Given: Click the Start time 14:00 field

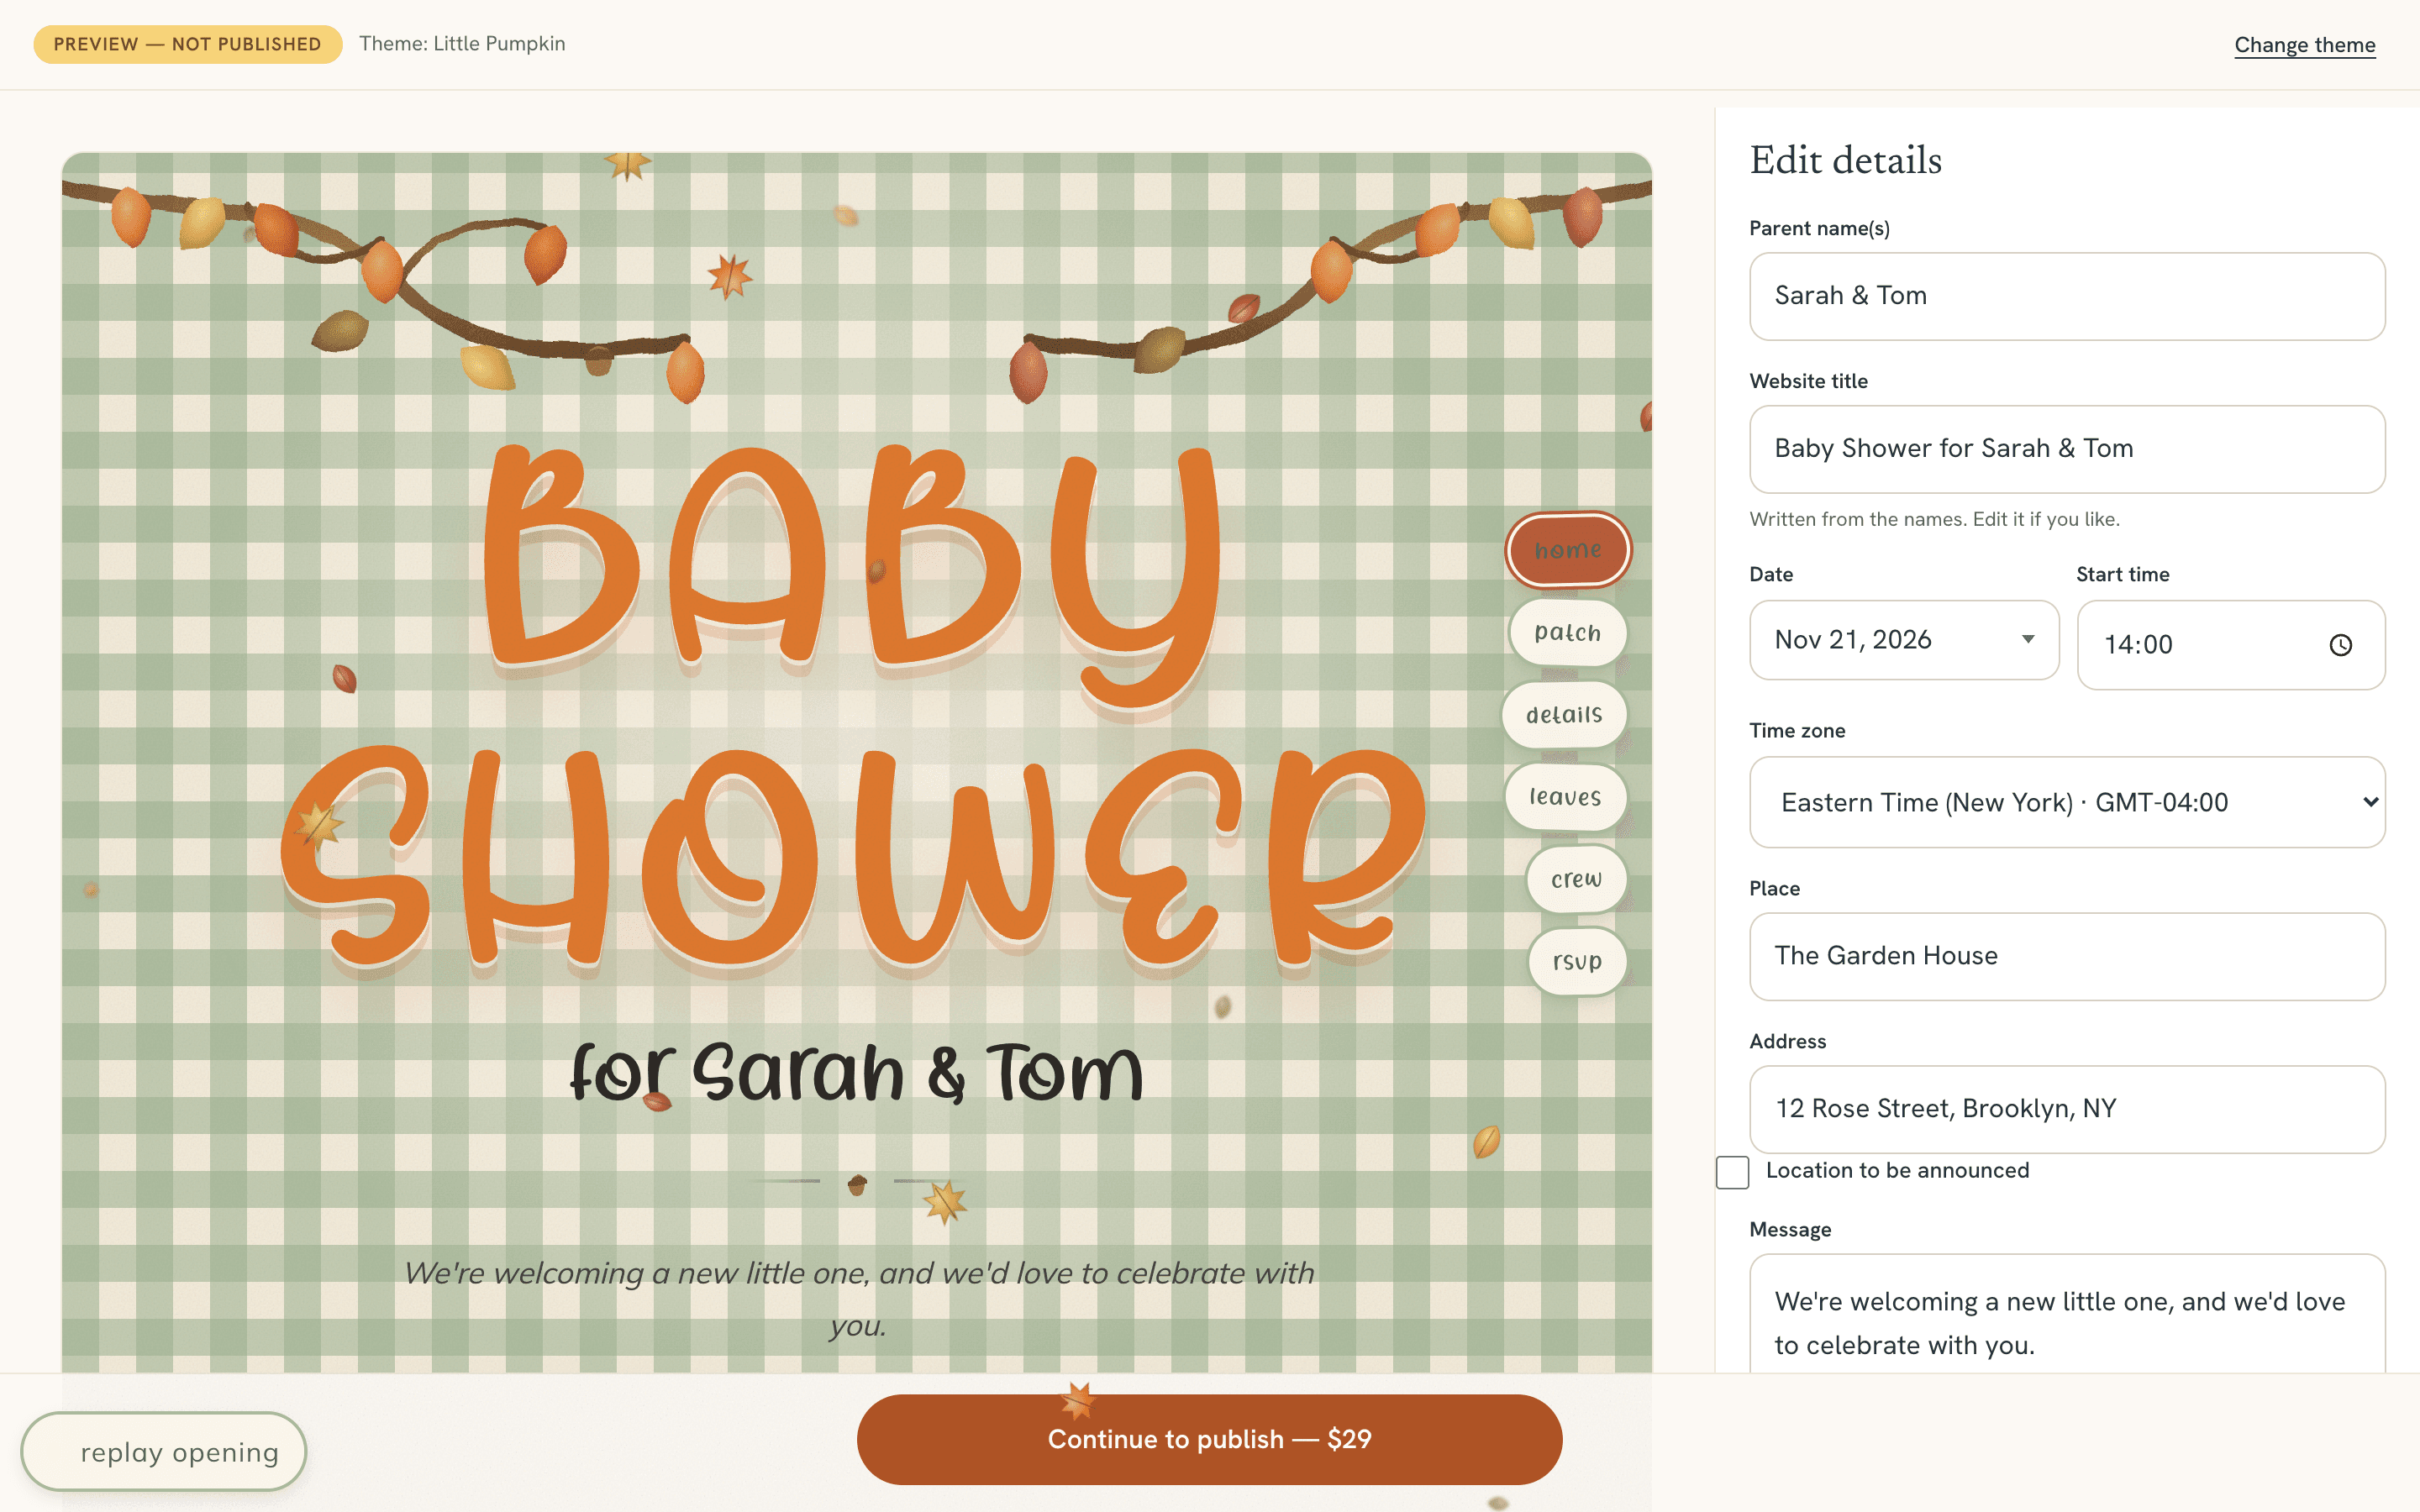Looking at the screenshot, I should pos(2231,645).
